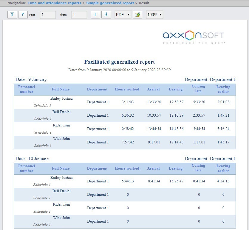Open the 100% zoom level dropdown
Viewport: 249px width, 230px height.
tap(154, 15)
